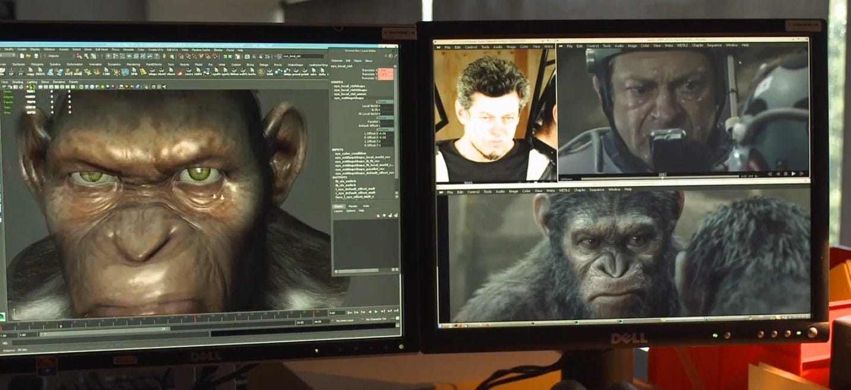Toggle the snap to grid magnet in the status line
This screenshot has width=851, height=390.
pos(109,56)
